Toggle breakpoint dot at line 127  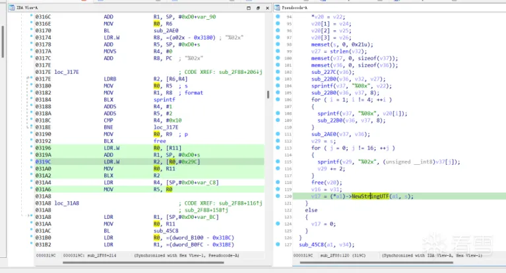point(278,244)
